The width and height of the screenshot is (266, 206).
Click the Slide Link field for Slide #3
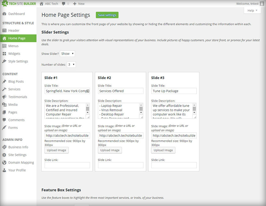(174, 165)
